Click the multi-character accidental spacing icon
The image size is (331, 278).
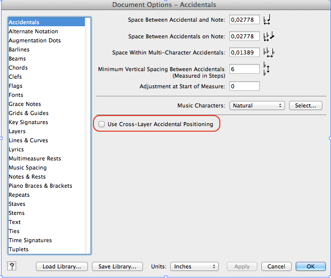[x=269, y=52]
